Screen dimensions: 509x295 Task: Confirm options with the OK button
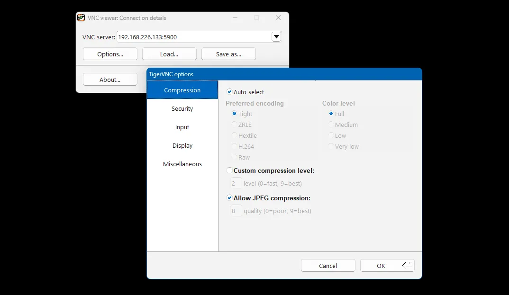click(x=387, y=266)
